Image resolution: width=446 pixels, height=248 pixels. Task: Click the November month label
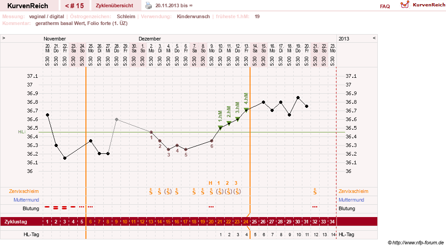55,39
